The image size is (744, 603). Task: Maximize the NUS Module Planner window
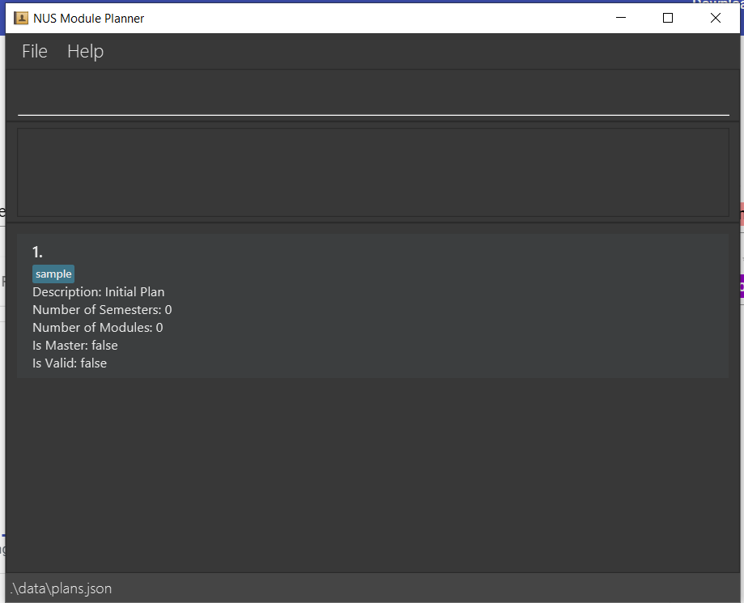point(668,18)
